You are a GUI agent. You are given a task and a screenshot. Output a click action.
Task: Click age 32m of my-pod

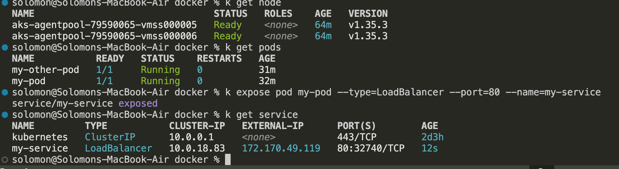(x=267, y=81)
